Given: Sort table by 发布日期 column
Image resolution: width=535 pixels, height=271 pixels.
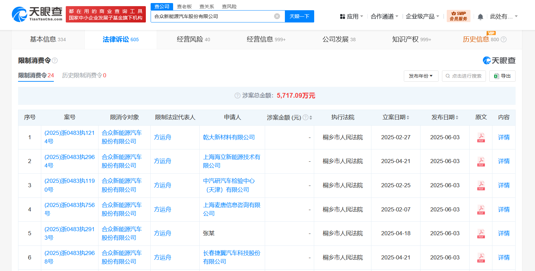Looking at the screenshot, I should pyautogui.click(x=457, y=117).
